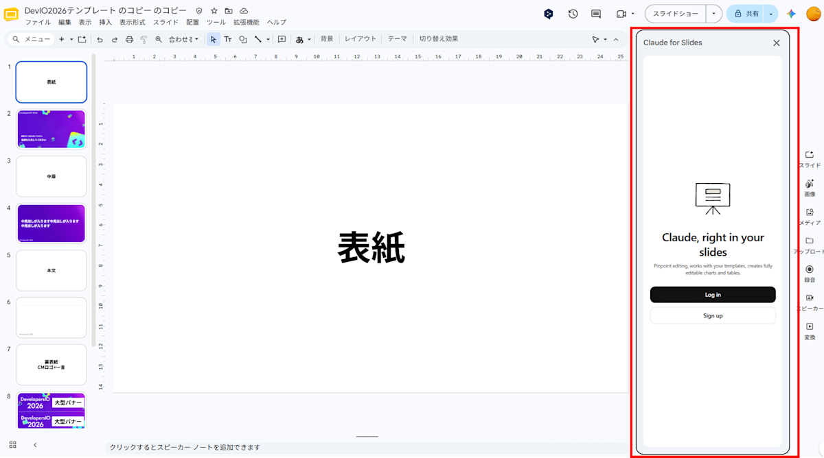Star this presentation with the star icon
The height and width of the screenshot is (458, 824).
(x=214, y=11)
